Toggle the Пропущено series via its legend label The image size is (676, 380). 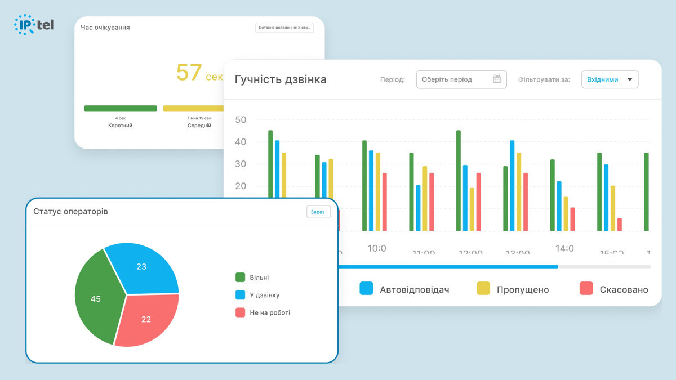(523, 289)
